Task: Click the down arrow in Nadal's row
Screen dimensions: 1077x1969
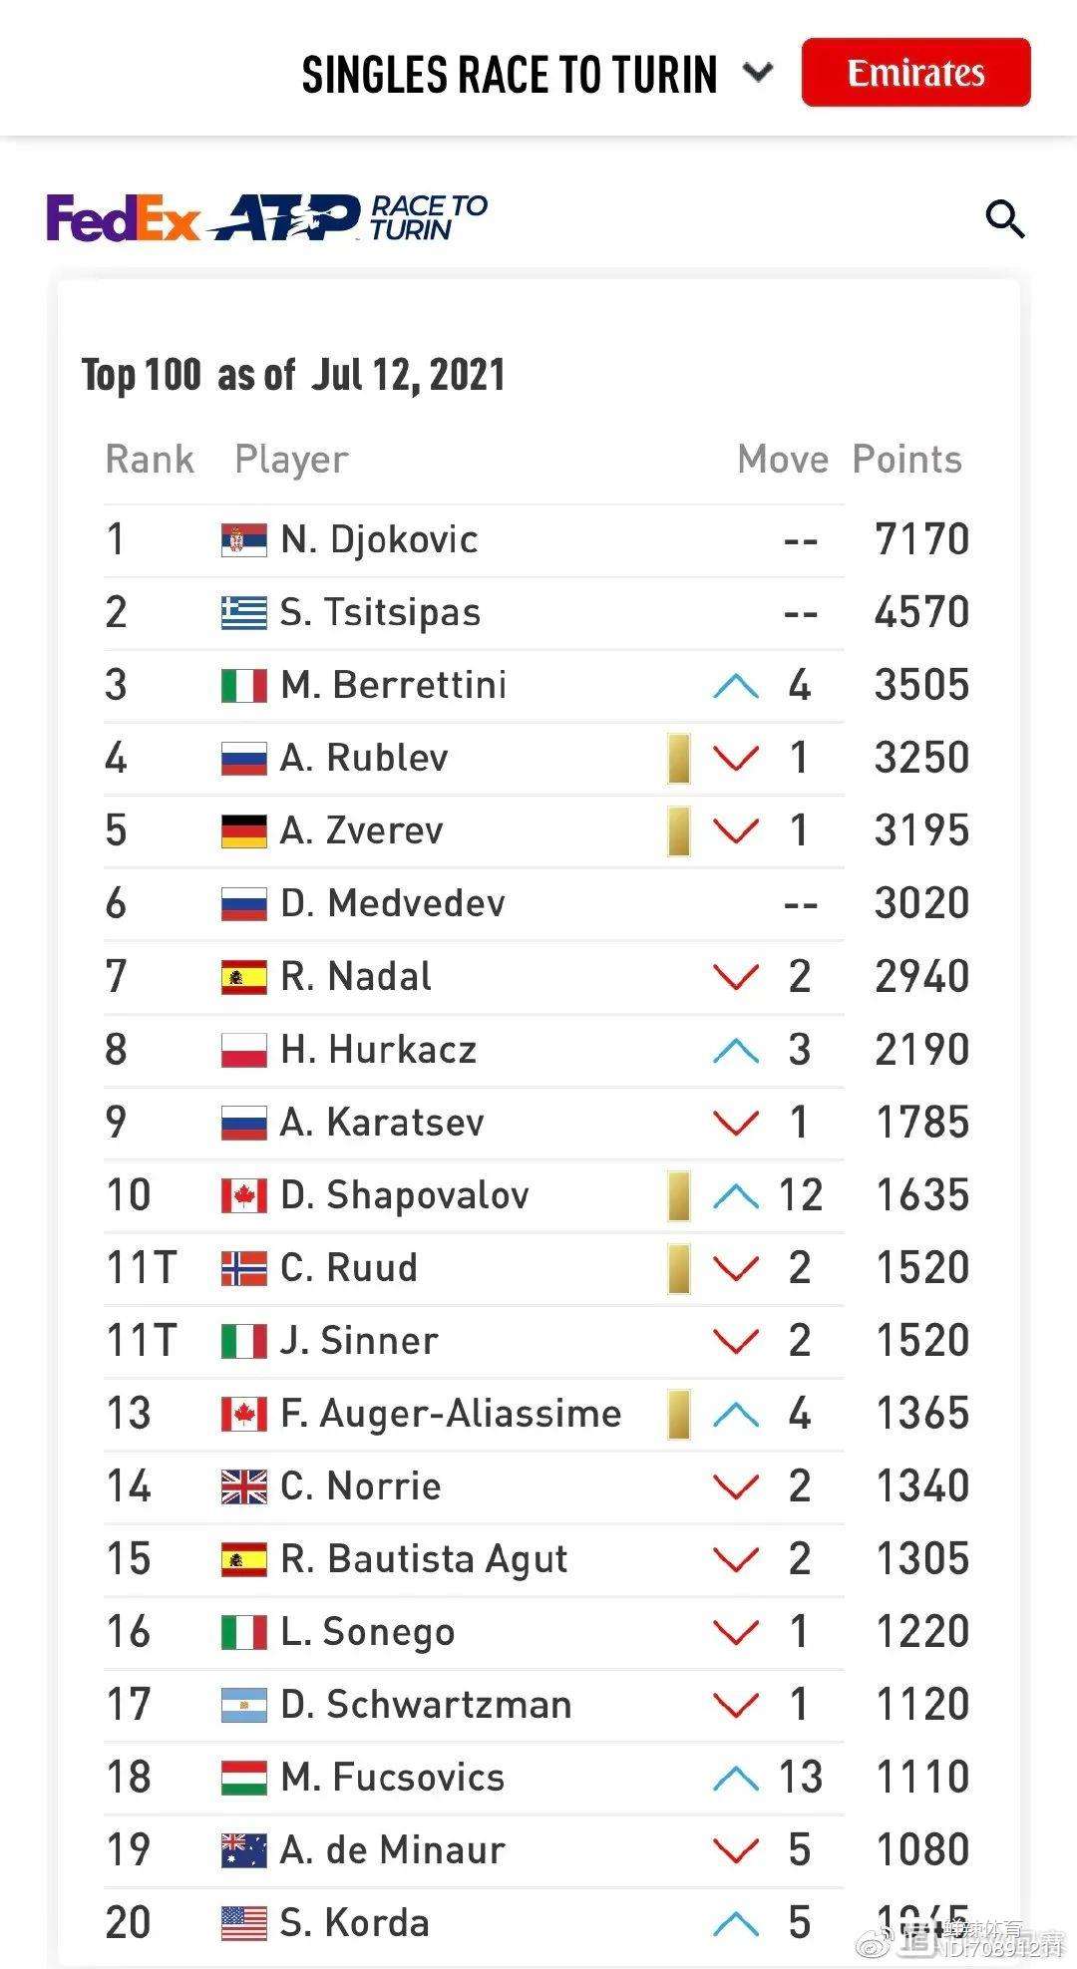Action: click(736, 977)
